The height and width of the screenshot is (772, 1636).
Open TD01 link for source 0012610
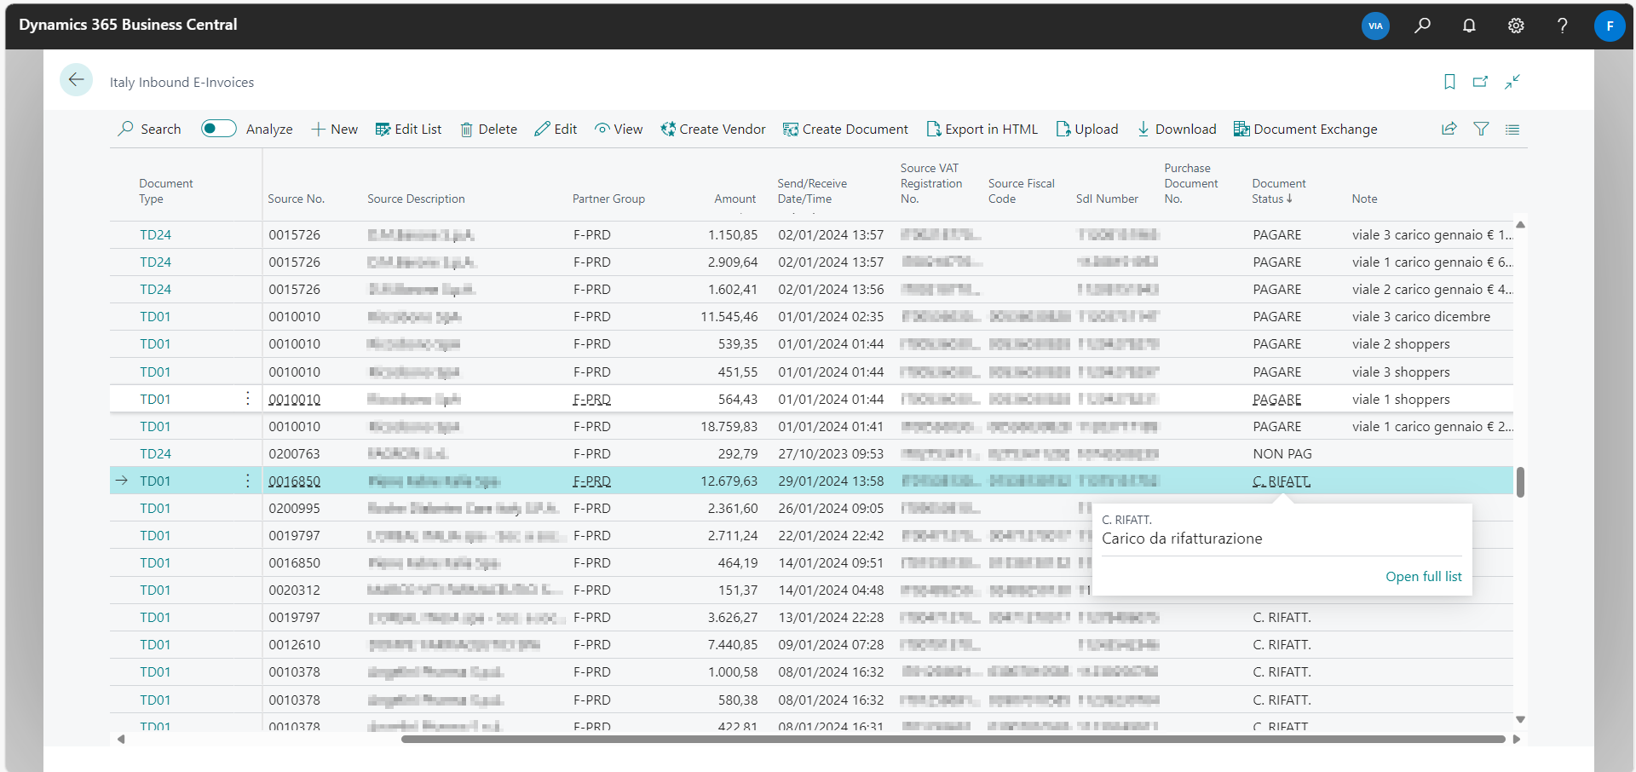(x=155, y=644)
